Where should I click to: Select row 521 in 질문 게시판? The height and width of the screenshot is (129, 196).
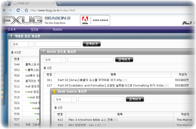tap(25, 103)
